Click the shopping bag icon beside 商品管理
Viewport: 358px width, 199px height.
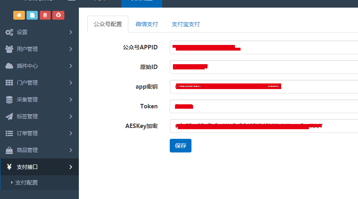(9, 150)
